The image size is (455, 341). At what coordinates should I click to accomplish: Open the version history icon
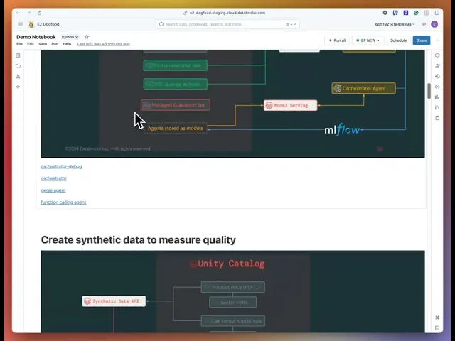[437, 76]
